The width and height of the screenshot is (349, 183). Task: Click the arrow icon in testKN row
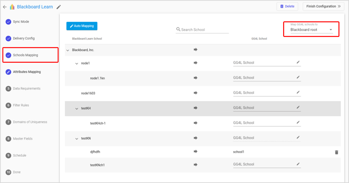195,138
